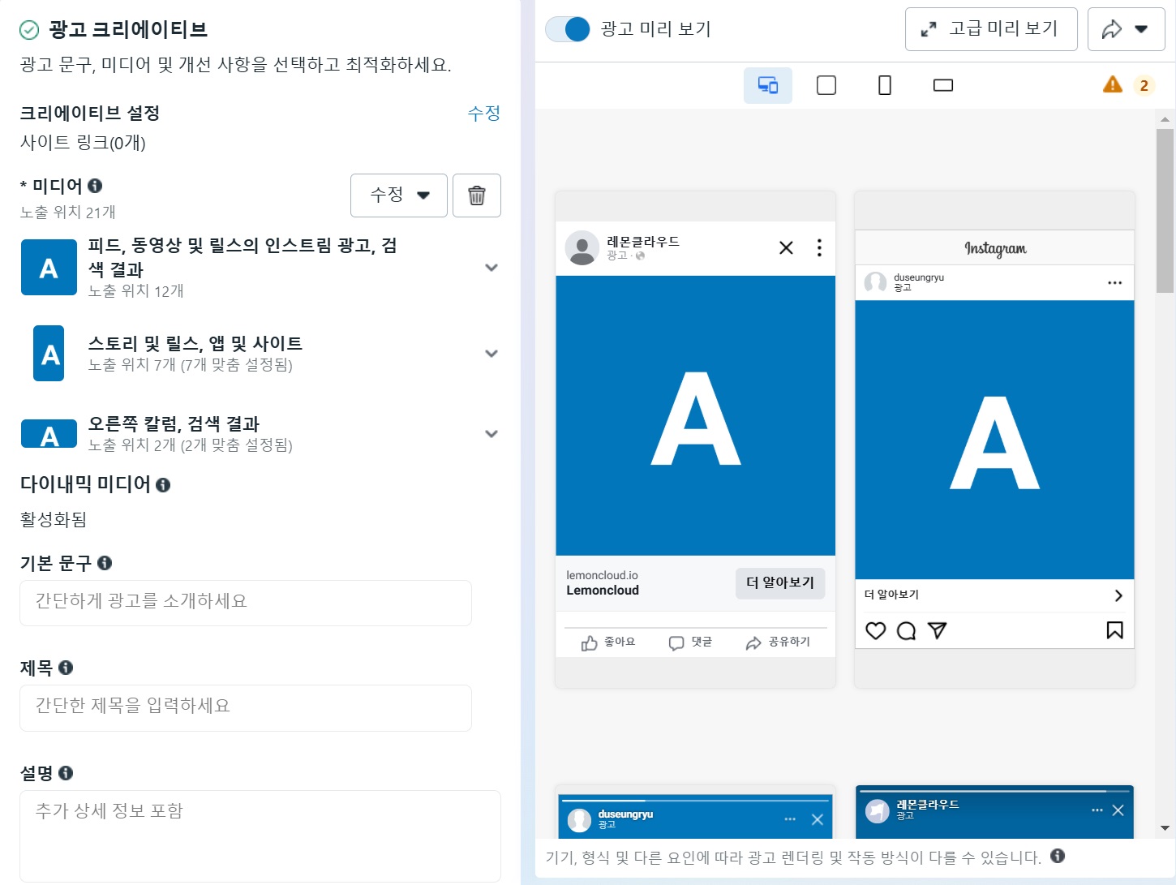Viewport: 1176px width, 885px height.
Task: Click the preview scrollbar down arrow
Action: pyautogui.click(x=1165, y=828)
